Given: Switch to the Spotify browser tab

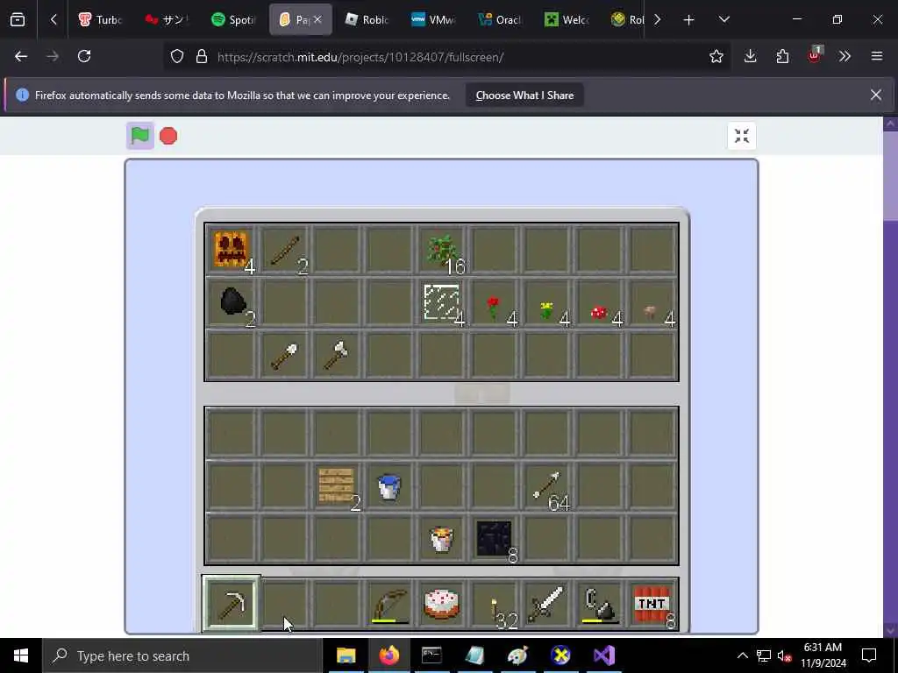Looking at the screenshot, I should [233, 19].
